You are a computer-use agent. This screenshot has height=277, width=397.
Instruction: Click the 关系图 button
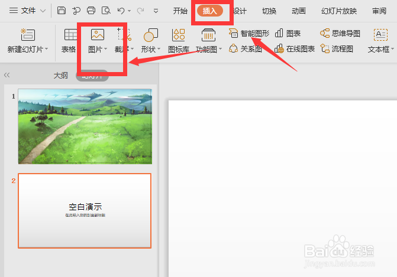point(246,48)
